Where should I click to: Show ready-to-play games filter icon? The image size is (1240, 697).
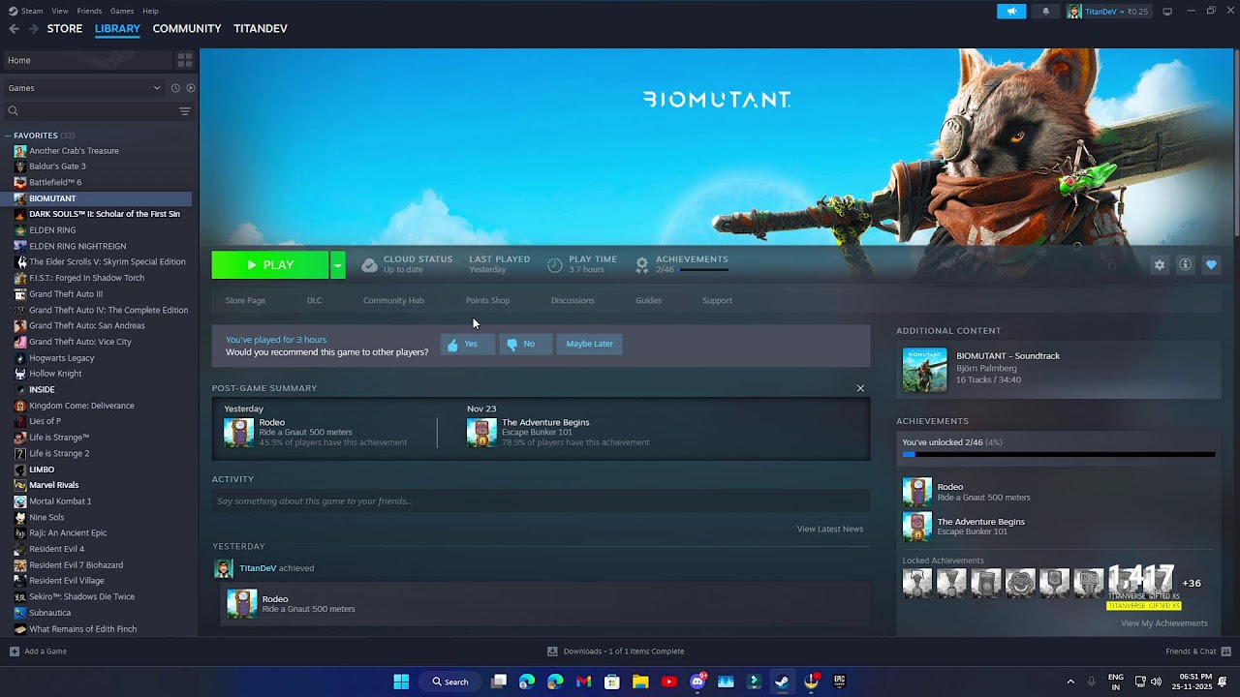point(191,88)
